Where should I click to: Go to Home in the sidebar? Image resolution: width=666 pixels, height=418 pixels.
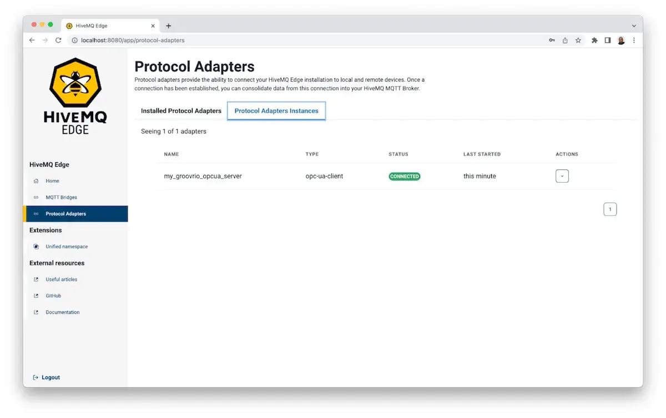[x=52, y=181]
